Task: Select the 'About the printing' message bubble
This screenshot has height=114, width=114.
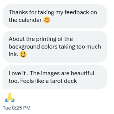Action: click(55, 47)
